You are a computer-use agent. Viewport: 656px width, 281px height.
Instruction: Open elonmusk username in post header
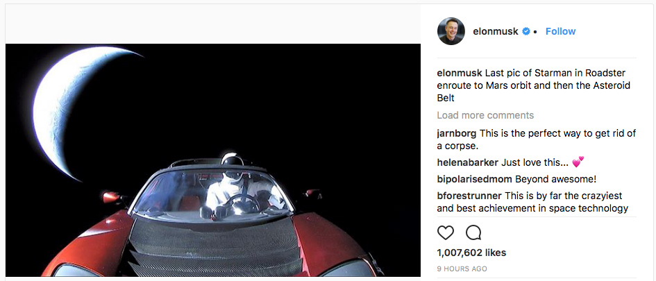coord(496,31)
